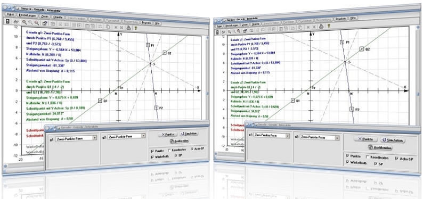This screenshot has height=199, width=423.
Task: Open the Objekte menu in the left window
Action: click(58, 18)
